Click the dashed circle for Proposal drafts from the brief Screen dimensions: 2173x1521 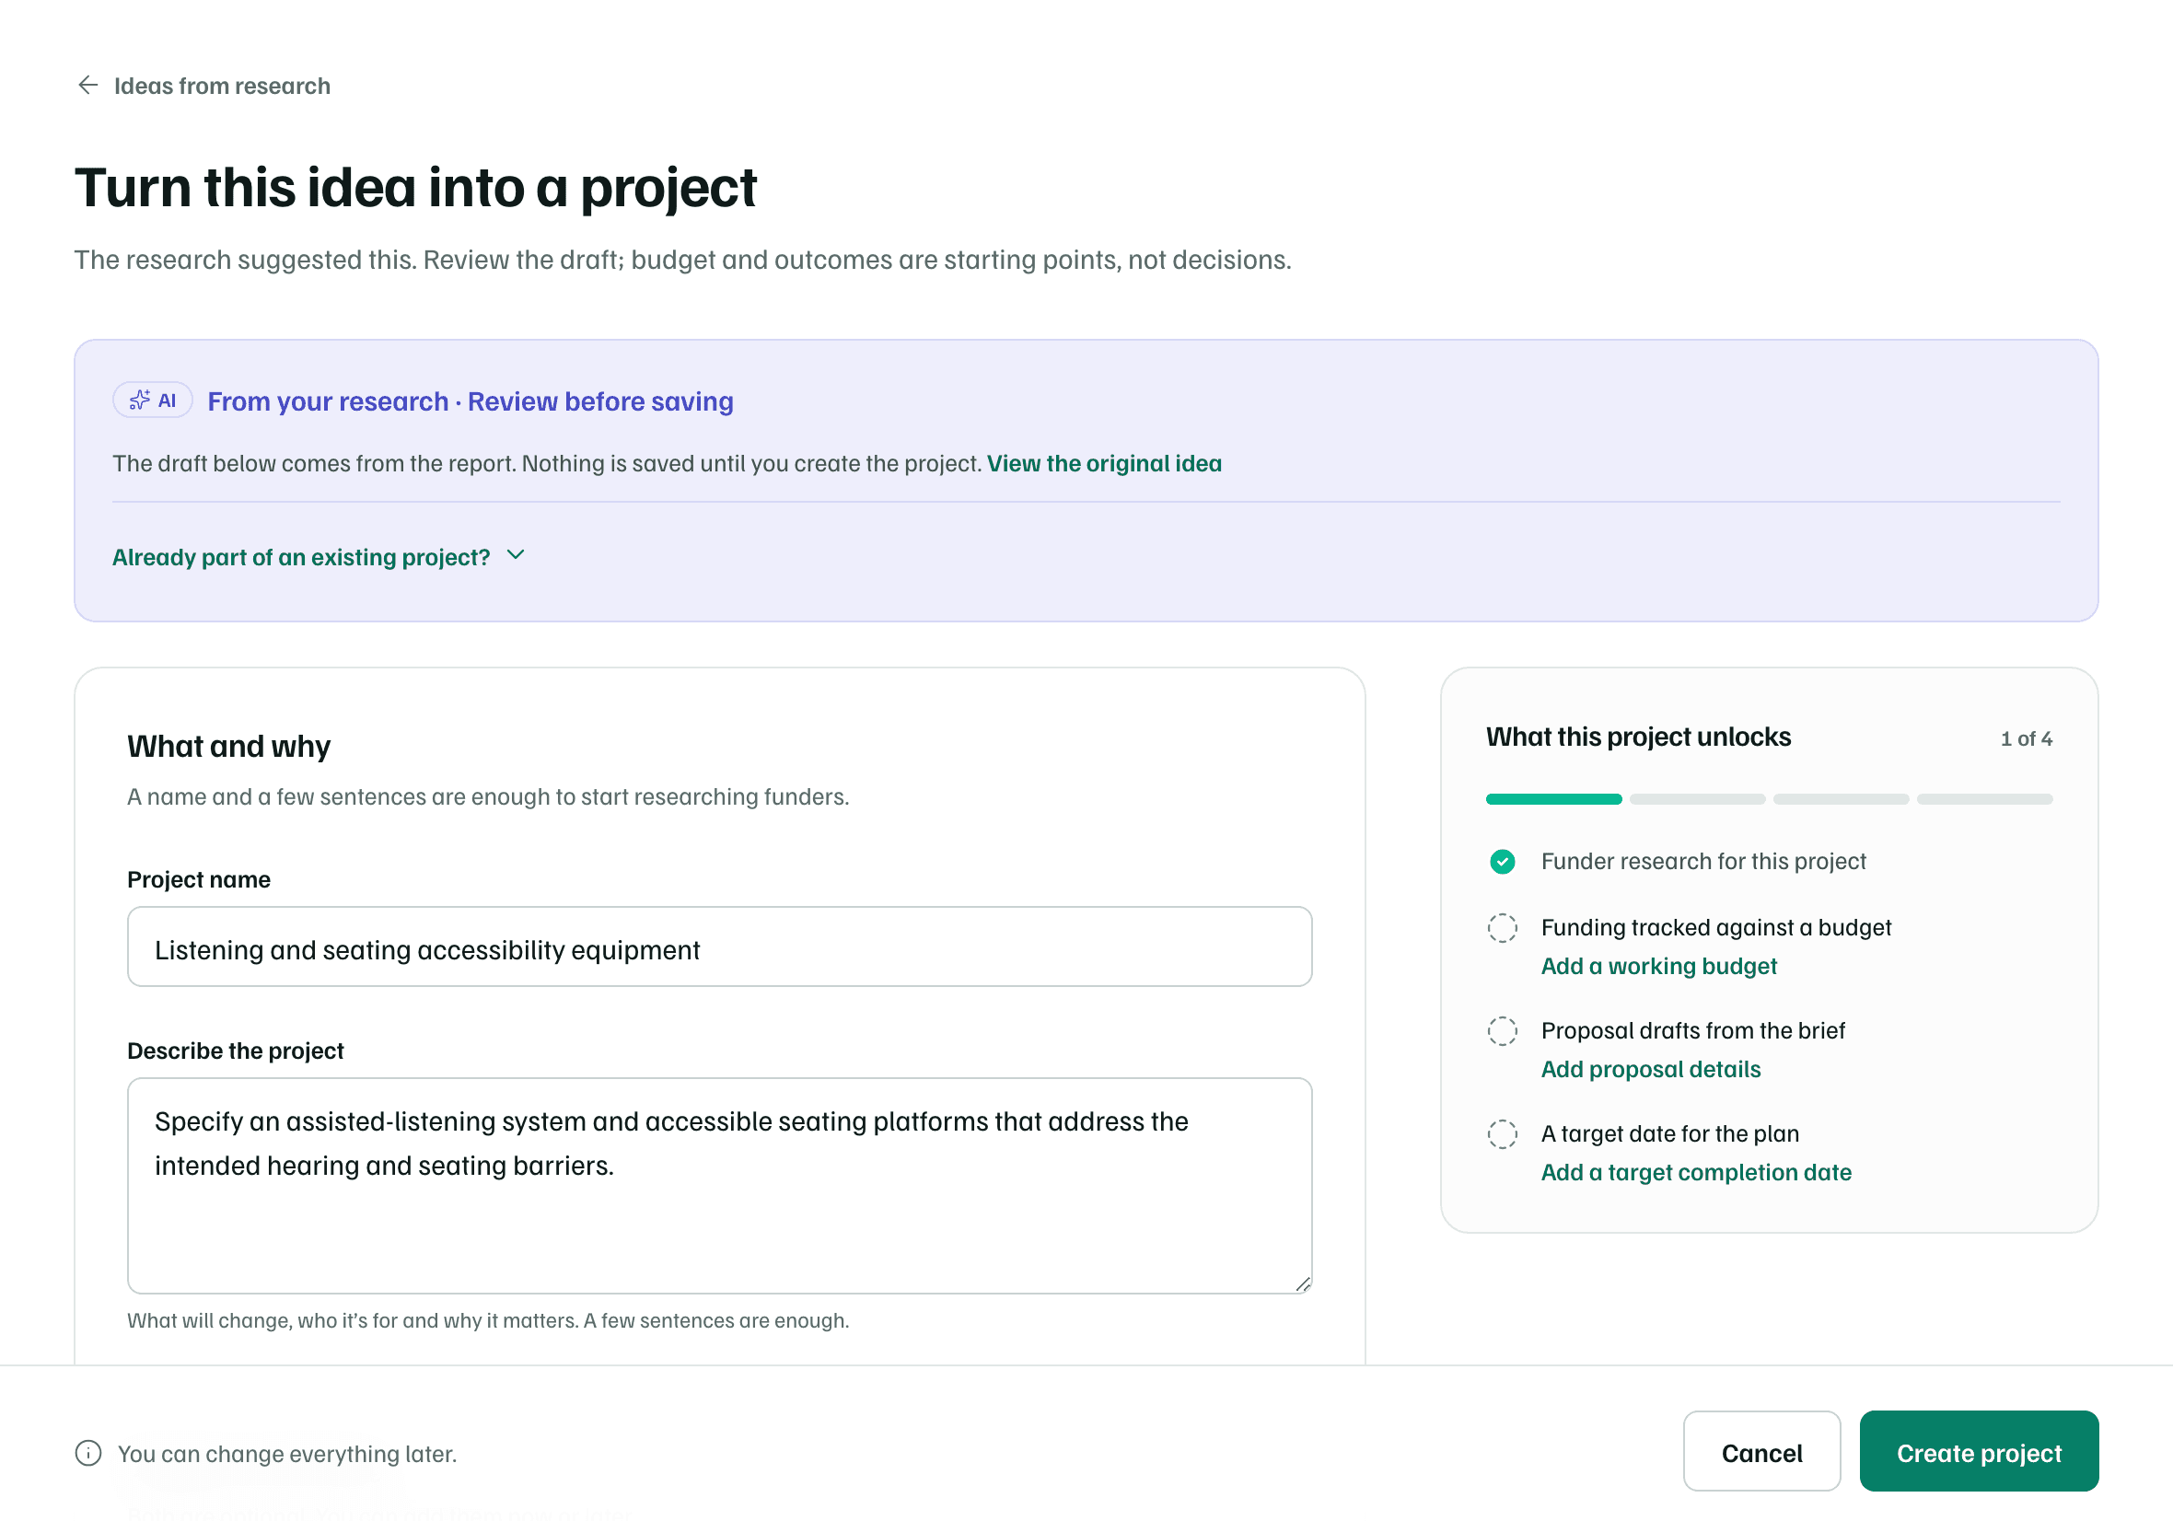[1502, 1030]
